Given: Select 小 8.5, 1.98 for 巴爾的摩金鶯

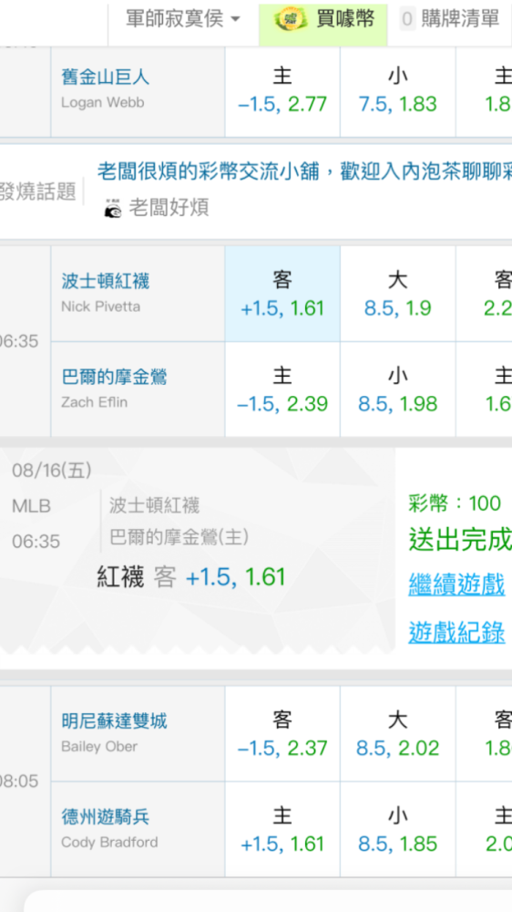Looking at the screenshot, I should click(397, 389).
